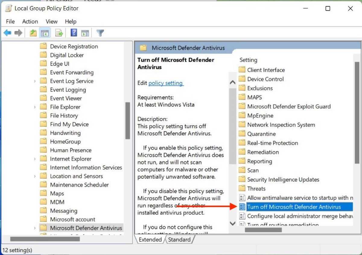The width and height of the screenshot is (362, 255).
Task: Click the Forward arrow toolbar icon
Action: pos(18,33)
